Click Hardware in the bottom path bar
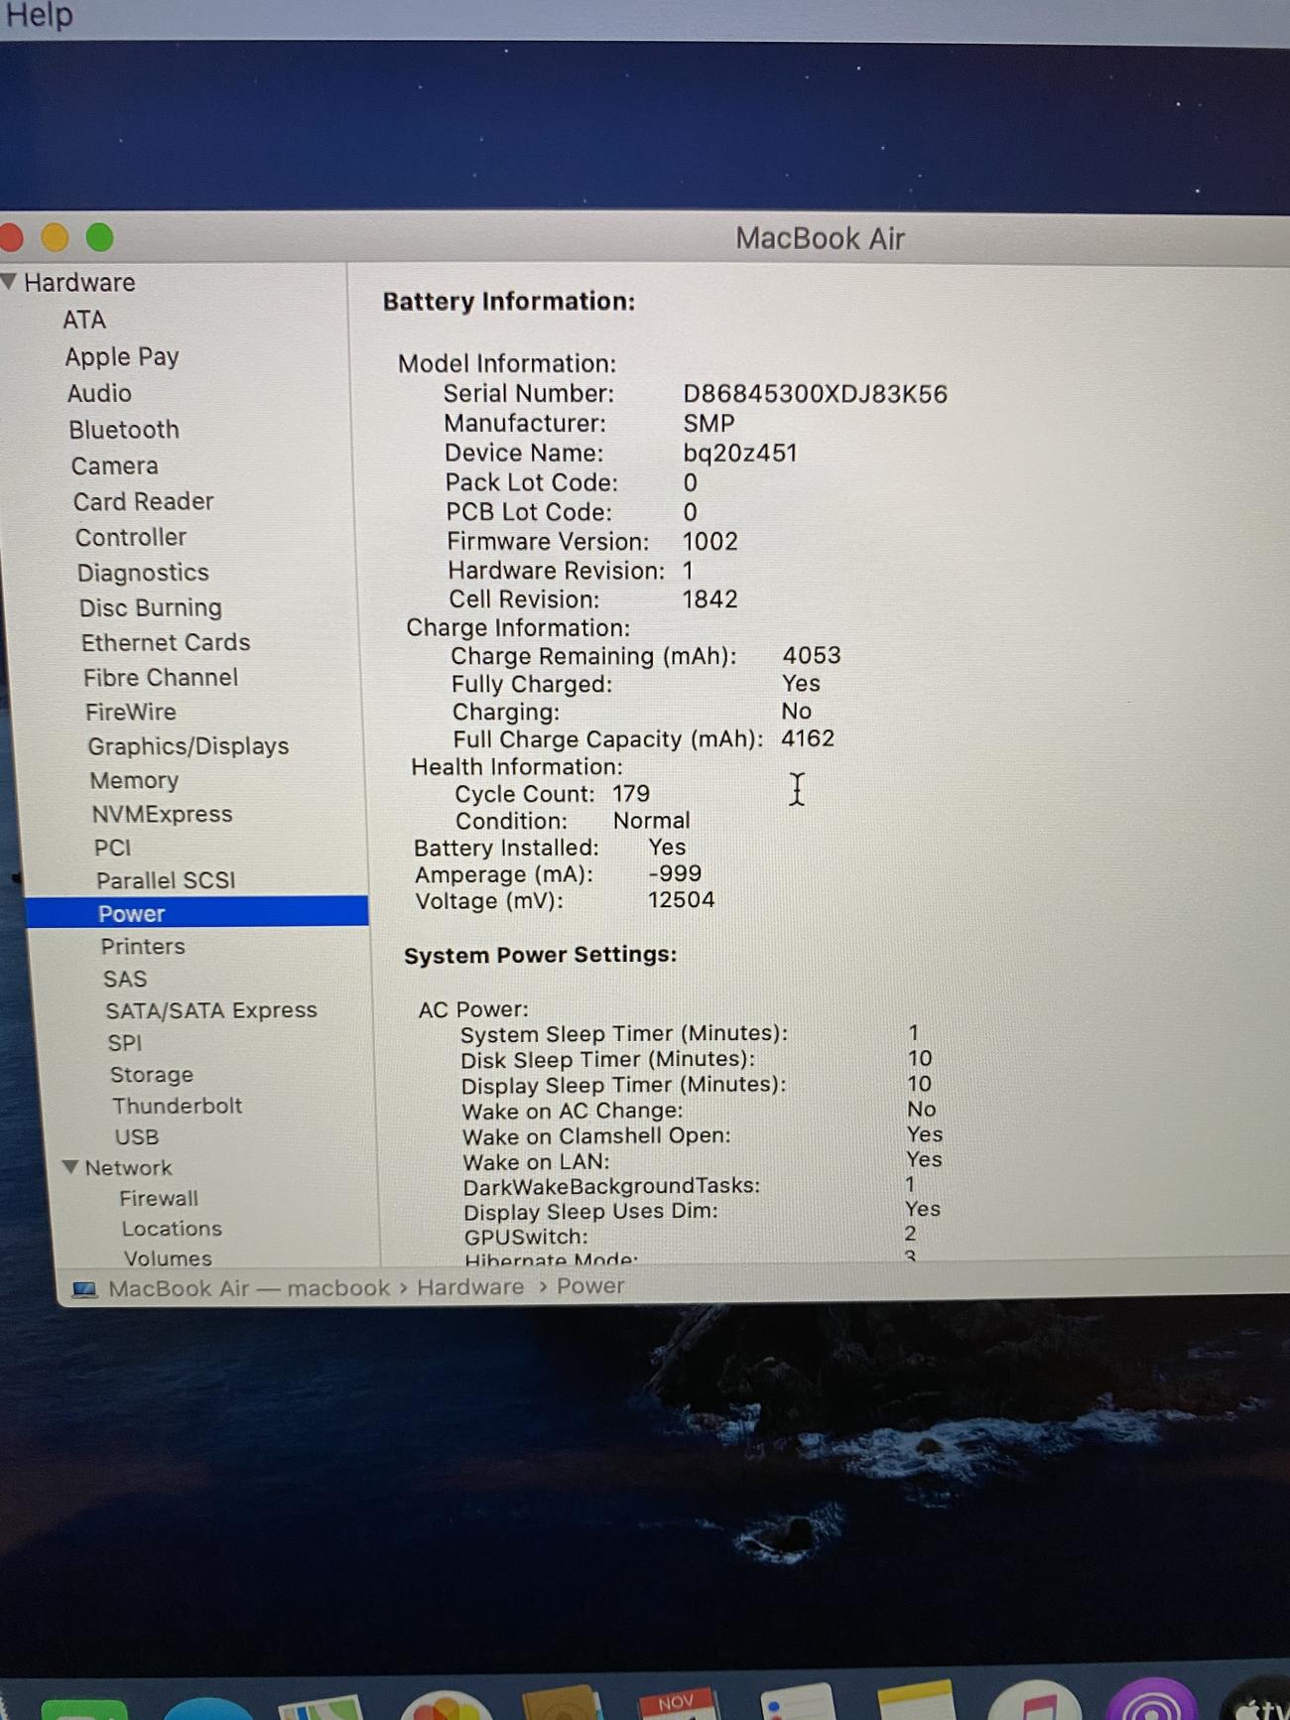This screenshot has height=1720, width=1290. coord(470,1287)
